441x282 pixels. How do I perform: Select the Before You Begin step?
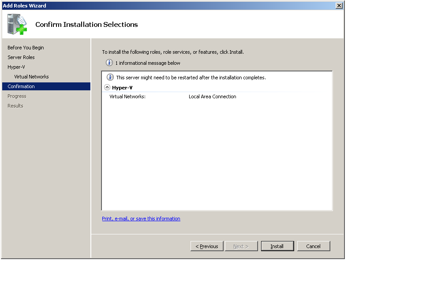[26, 48]
